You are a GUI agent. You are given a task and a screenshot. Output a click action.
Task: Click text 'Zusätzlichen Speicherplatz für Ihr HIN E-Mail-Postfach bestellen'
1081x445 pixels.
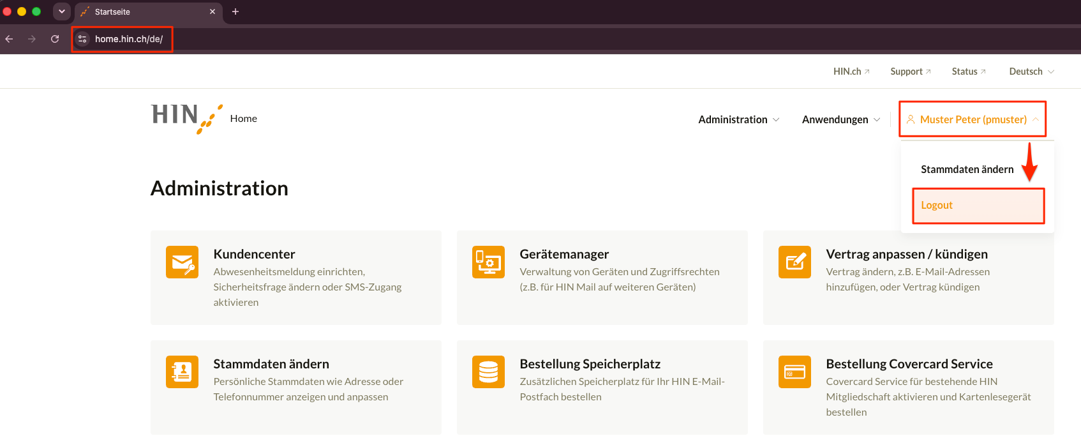tap(622, 389)
